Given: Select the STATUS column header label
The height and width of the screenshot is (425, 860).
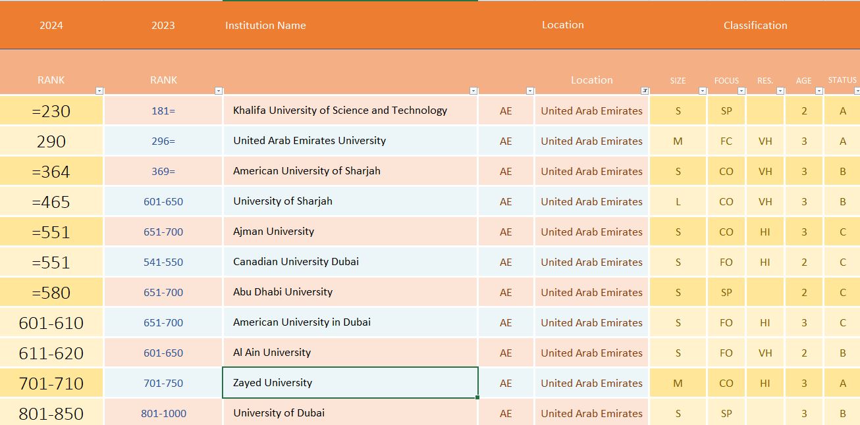Looking at the screenshot, I should coord(842,80).
